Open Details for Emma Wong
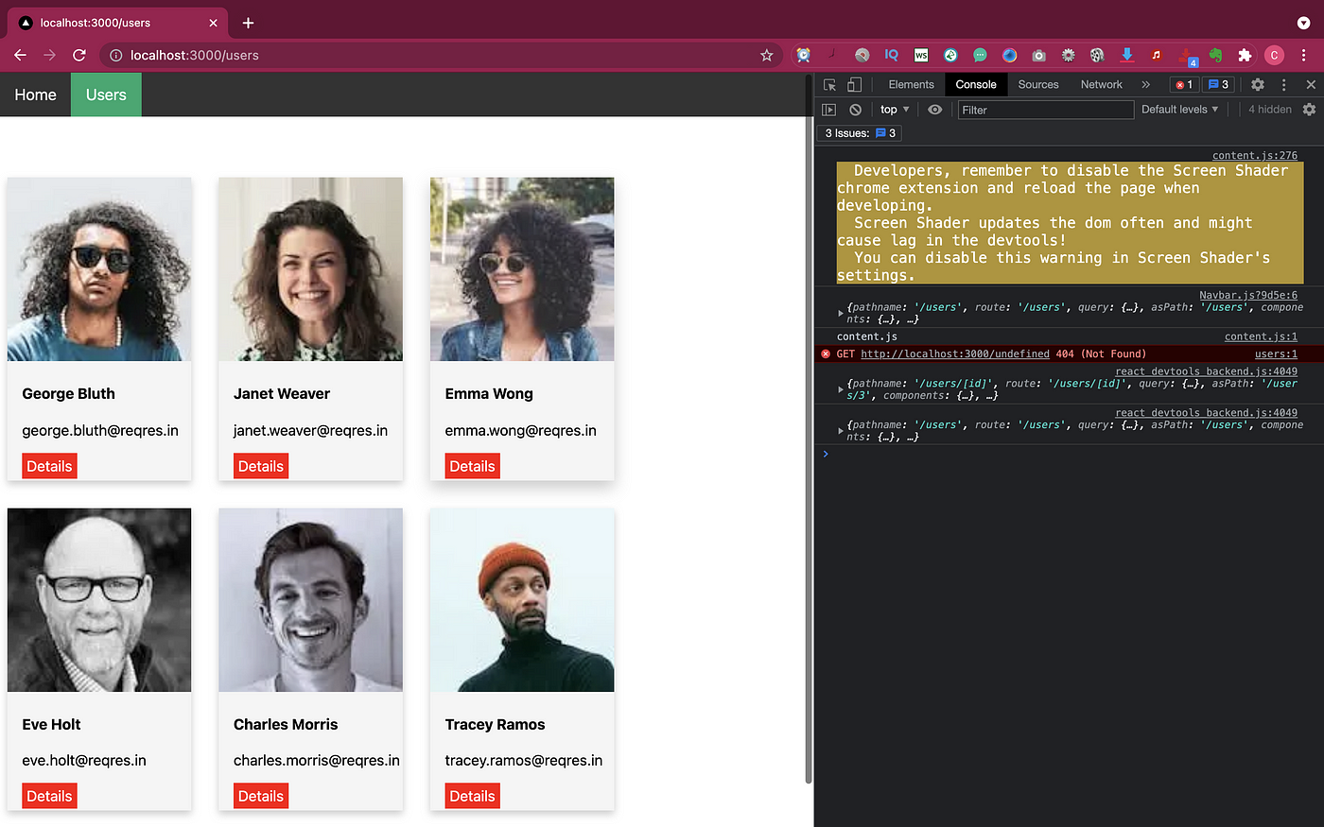Viewport: 1324px width, 827px height. tap(472, 466)
